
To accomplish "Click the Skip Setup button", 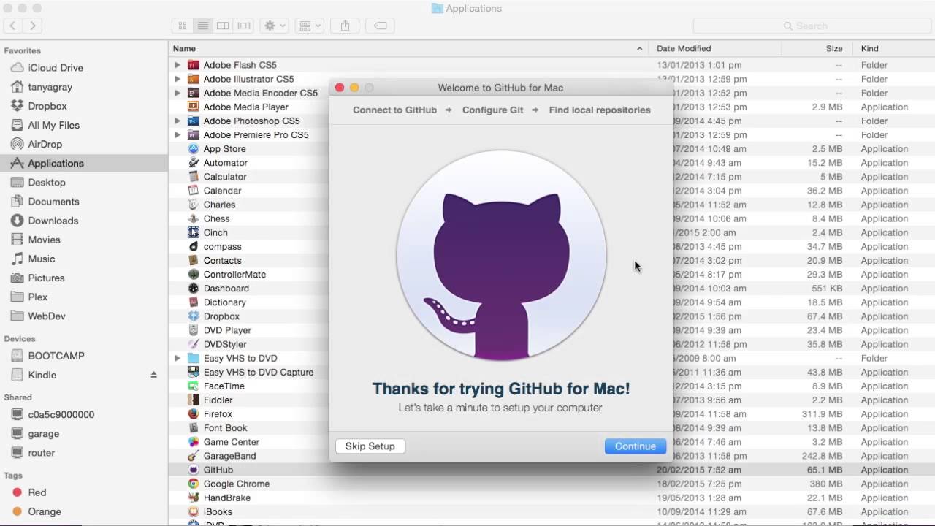I will pyautogui.click(x=370, y=446).
